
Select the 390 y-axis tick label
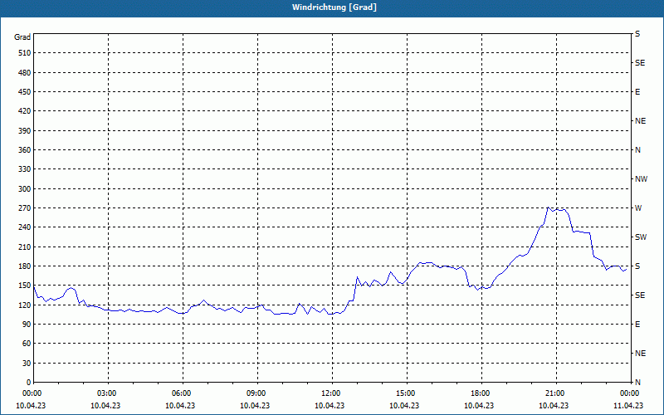(x=25, y=131)
